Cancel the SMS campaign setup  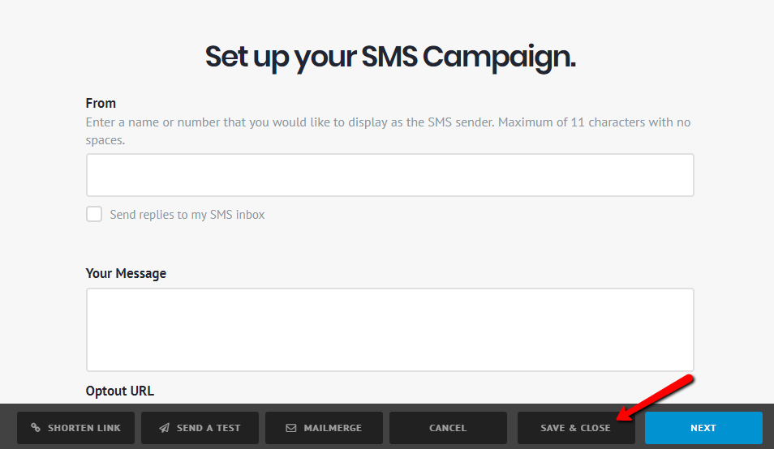pyautogui.click(x=448, y=428)
